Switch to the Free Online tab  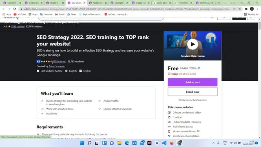coord(183,3)
